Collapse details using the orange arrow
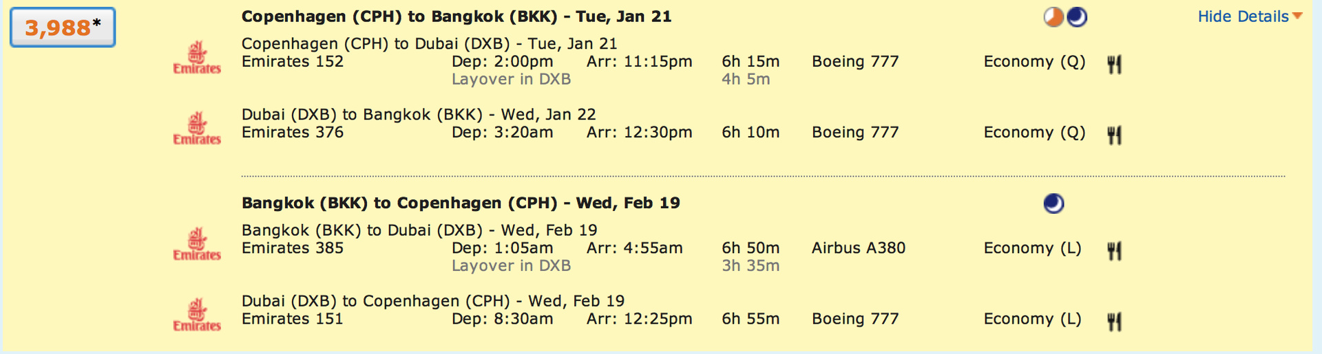 (x=1297, y=16)
